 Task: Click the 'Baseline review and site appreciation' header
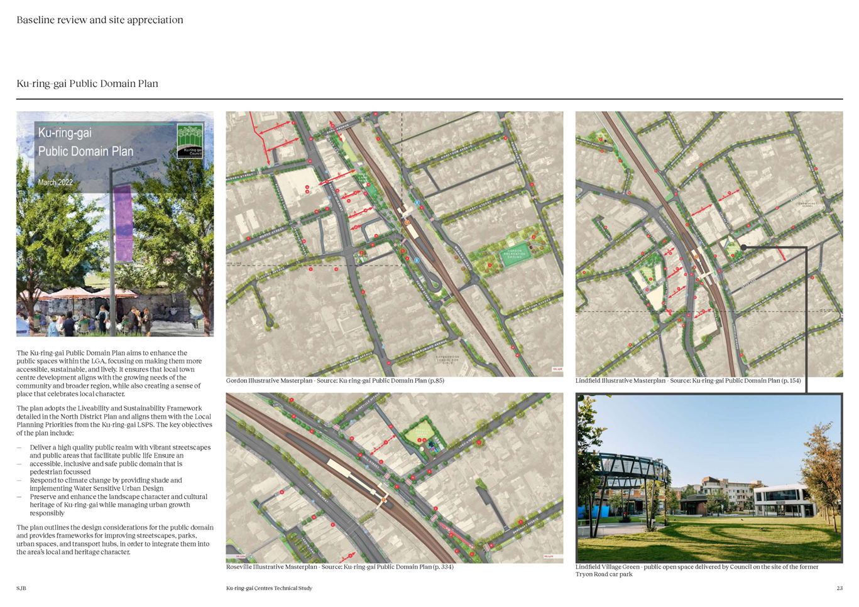(100, 20)
